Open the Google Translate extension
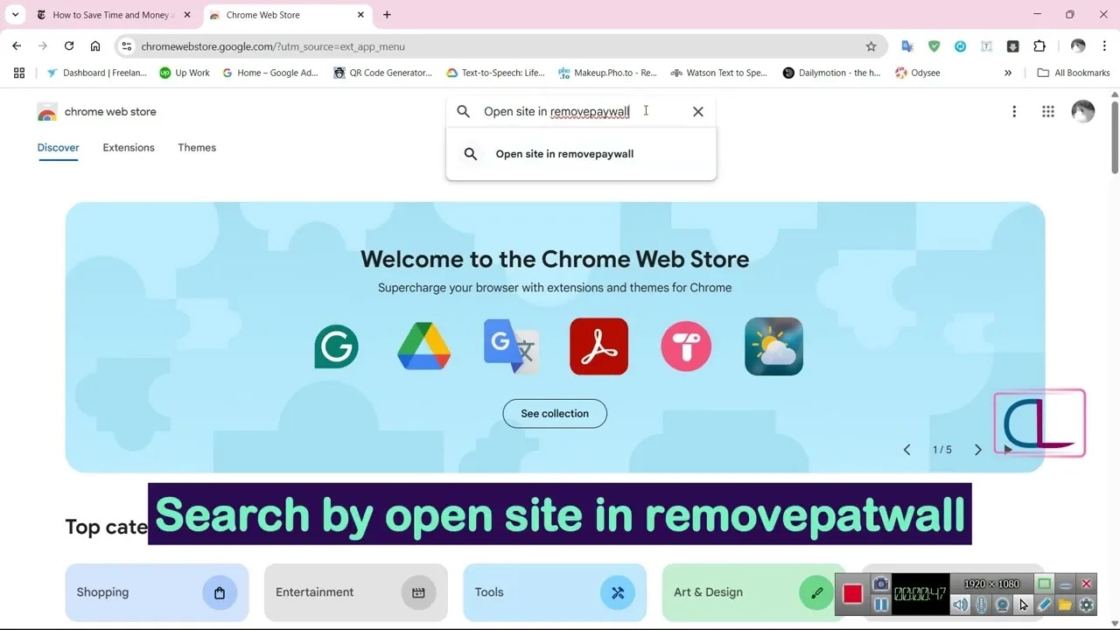 coord(907,46)
